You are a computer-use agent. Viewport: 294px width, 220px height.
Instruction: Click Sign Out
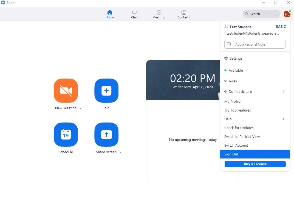tap(255, 154)
